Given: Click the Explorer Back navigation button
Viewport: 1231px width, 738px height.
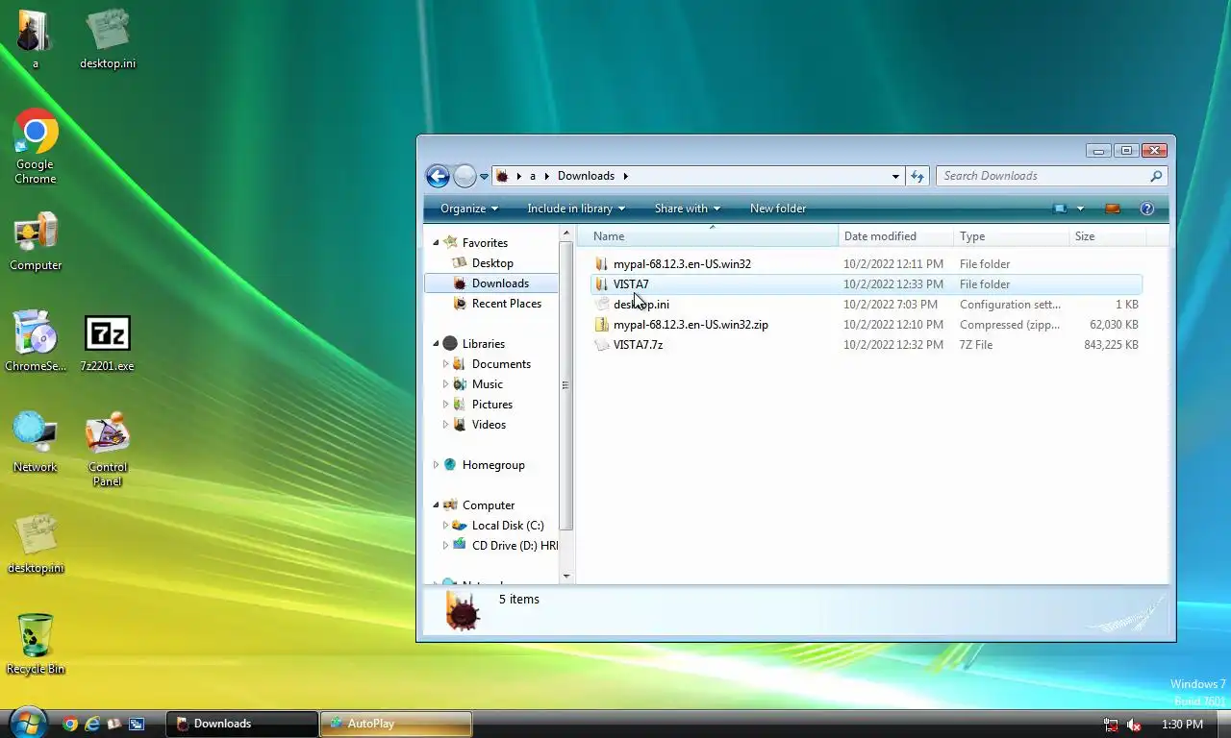Looking at the screenshot, I should [438, 176].
